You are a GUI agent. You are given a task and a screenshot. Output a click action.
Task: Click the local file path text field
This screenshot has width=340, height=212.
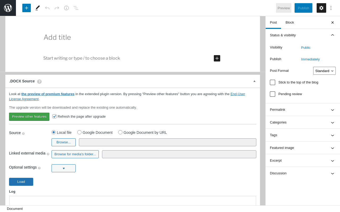pos(168,142)
